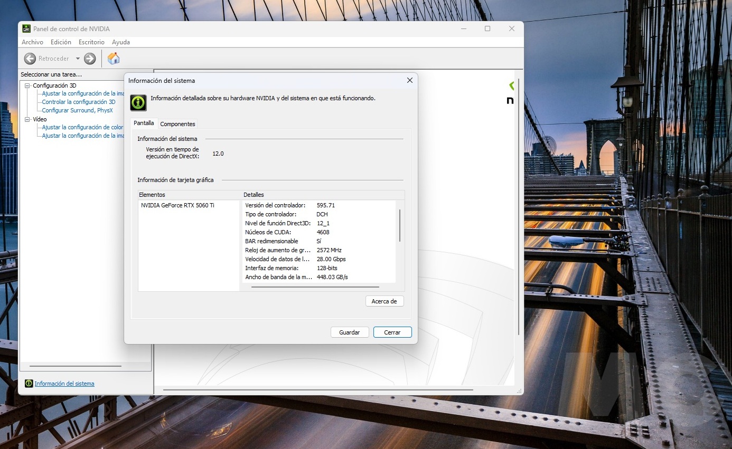The height and width of the screenshot is (449, 732).
Task: Open the back history dropdown arrow
Action: pyautogui.click(x=78, y=59)
